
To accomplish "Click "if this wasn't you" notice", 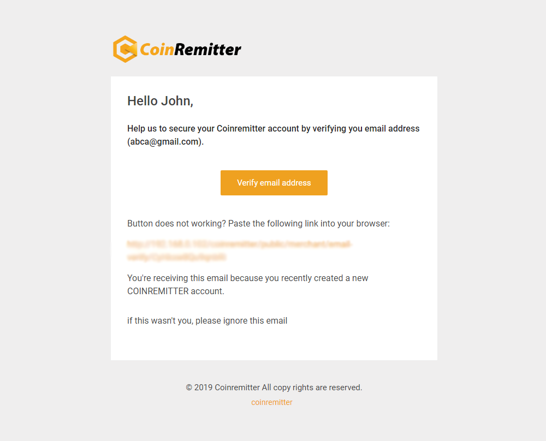I will [160, 320].
